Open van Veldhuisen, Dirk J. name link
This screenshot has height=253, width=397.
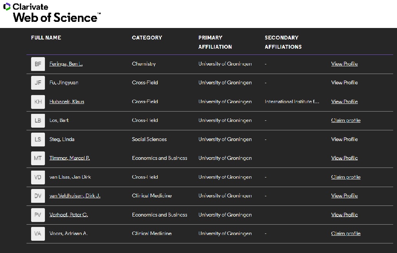click(x=75, y=196)
